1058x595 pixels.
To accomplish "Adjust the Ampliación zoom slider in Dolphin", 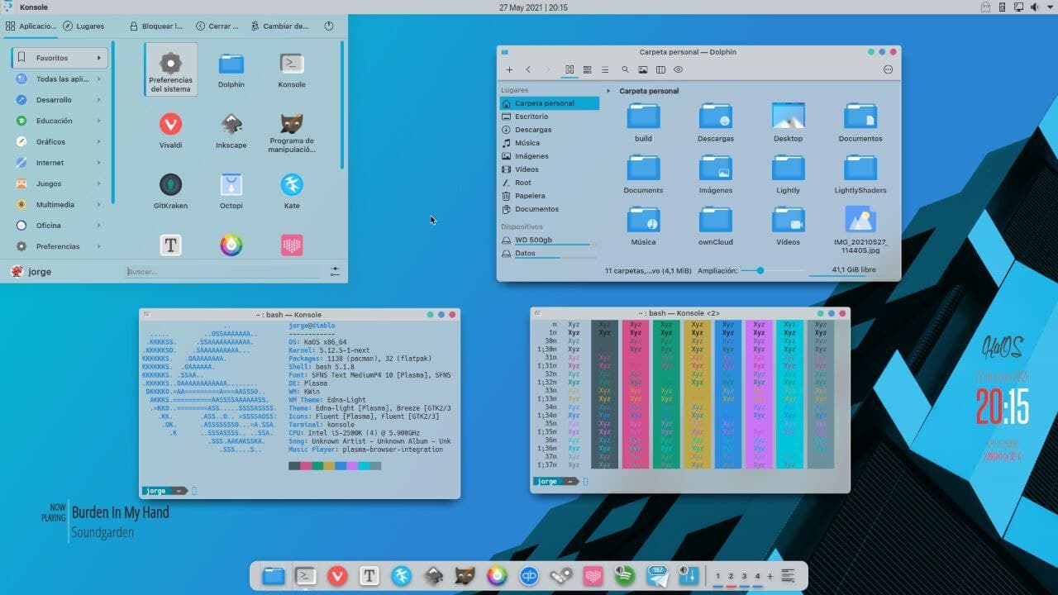I will 760,270.
